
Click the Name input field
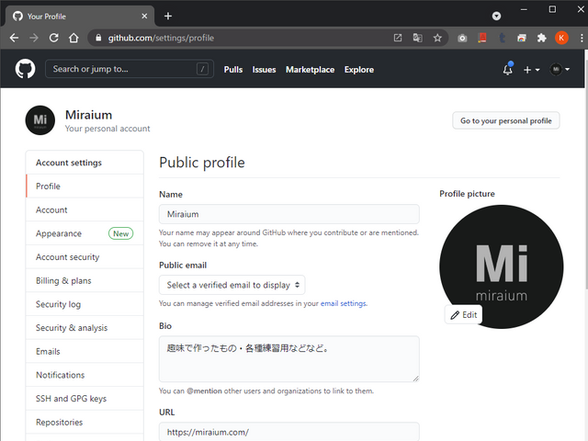click(x=289, y=214)
